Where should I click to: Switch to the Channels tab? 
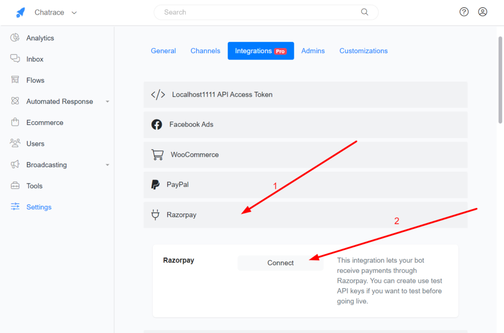205,51
